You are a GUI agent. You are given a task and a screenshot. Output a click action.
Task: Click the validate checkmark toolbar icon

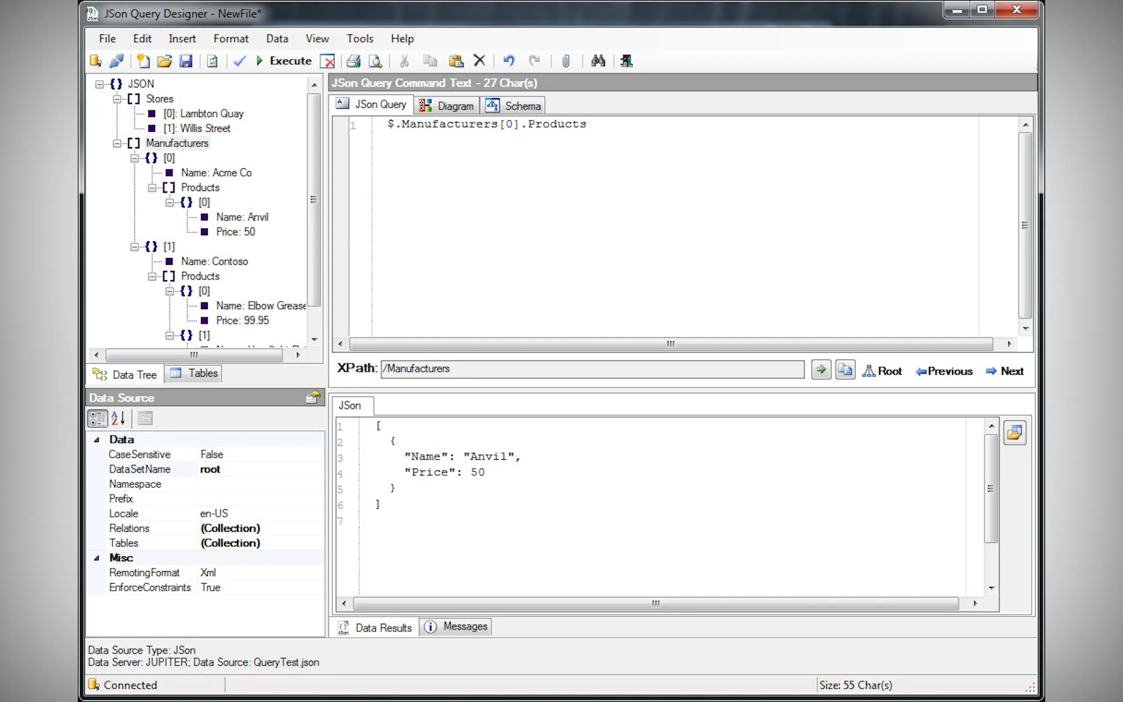240,61
